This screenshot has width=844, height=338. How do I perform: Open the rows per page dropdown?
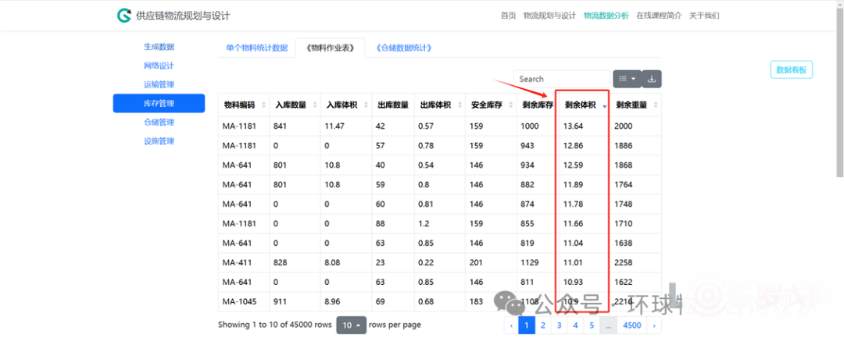[350, 325]
